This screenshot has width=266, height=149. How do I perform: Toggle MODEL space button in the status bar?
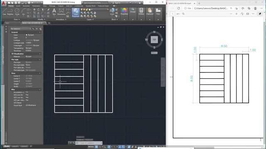pyautogui.click(x=91, y=147)
